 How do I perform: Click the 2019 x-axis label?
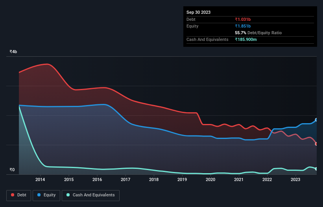182,179
